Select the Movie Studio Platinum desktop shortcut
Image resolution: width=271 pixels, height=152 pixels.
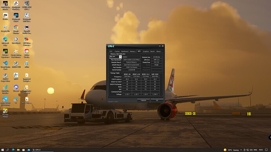tap(5, 101)
